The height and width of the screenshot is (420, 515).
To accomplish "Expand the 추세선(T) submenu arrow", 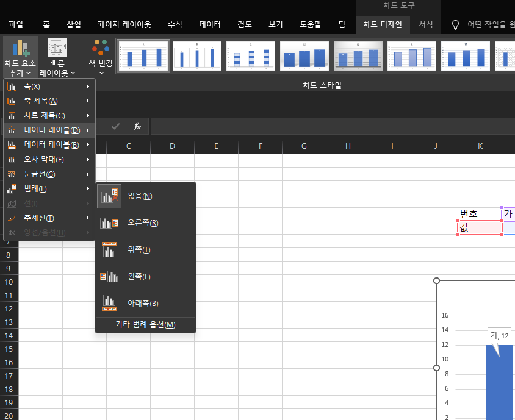I will point(88,218).
